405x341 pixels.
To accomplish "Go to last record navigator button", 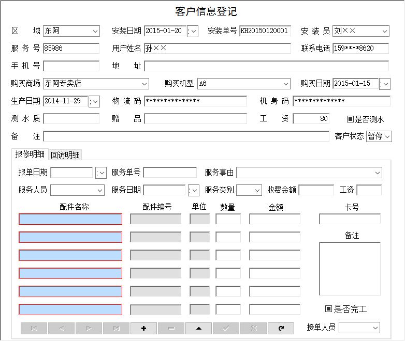I will tap(116, 328).
